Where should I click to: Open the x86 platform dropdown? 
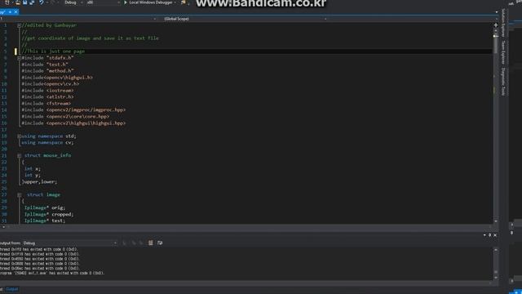103,2
